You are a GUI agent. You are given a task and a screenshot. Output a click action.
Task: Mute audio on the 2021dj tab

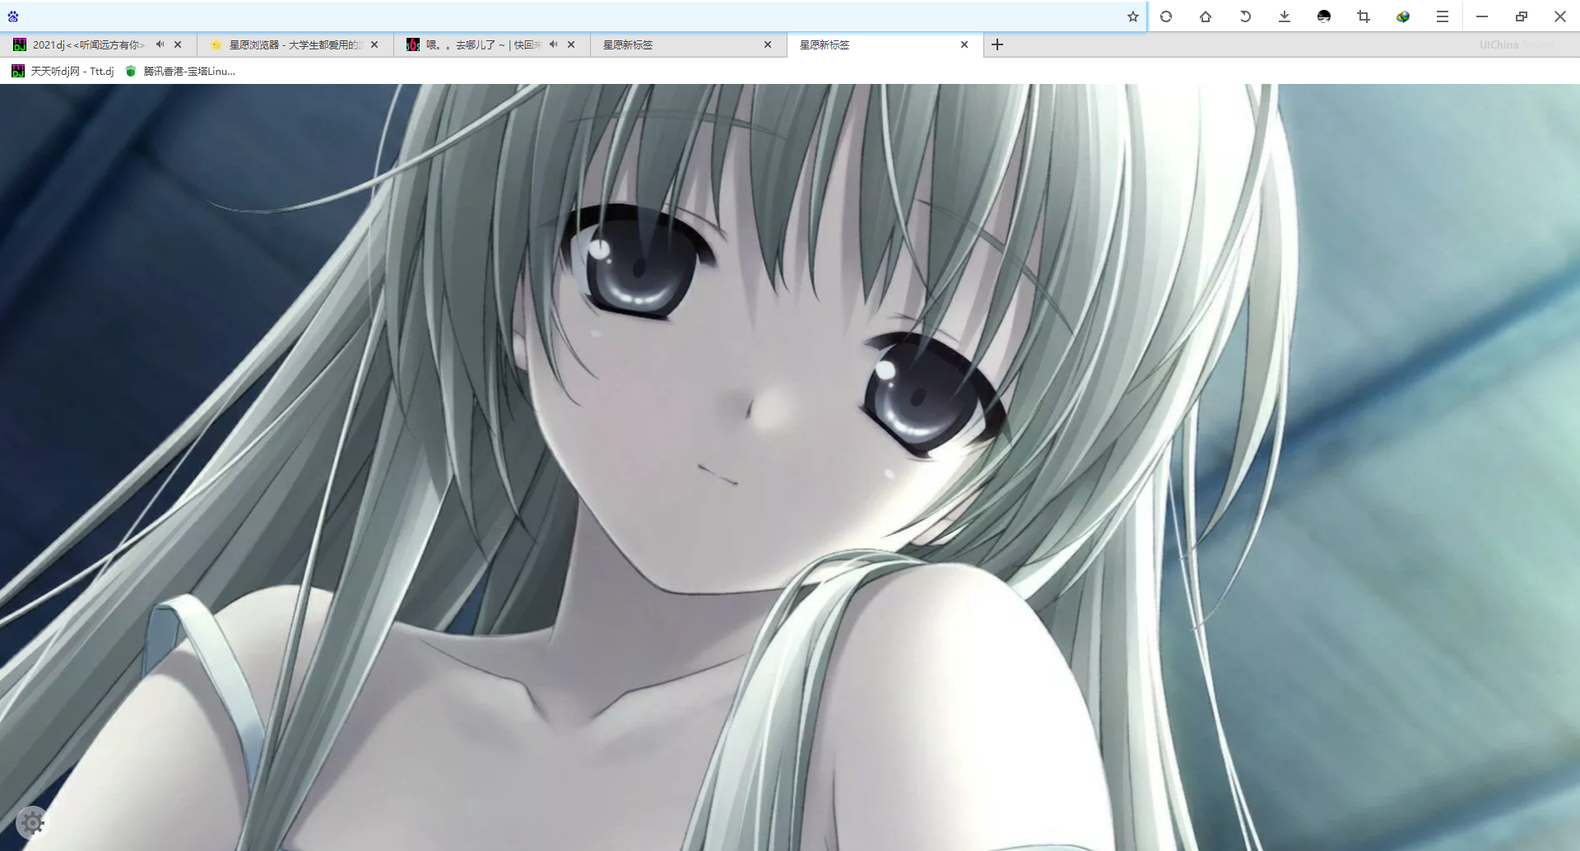[x=160, y=44]
